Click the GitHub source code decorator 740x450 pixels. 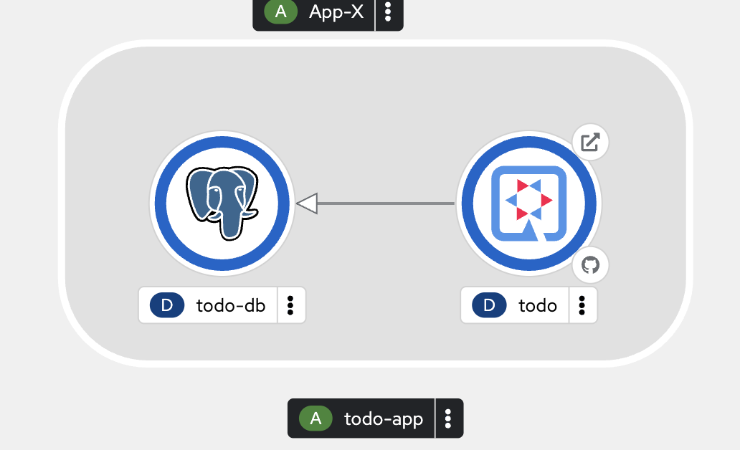pyautogui.click(x=590, y=265)
